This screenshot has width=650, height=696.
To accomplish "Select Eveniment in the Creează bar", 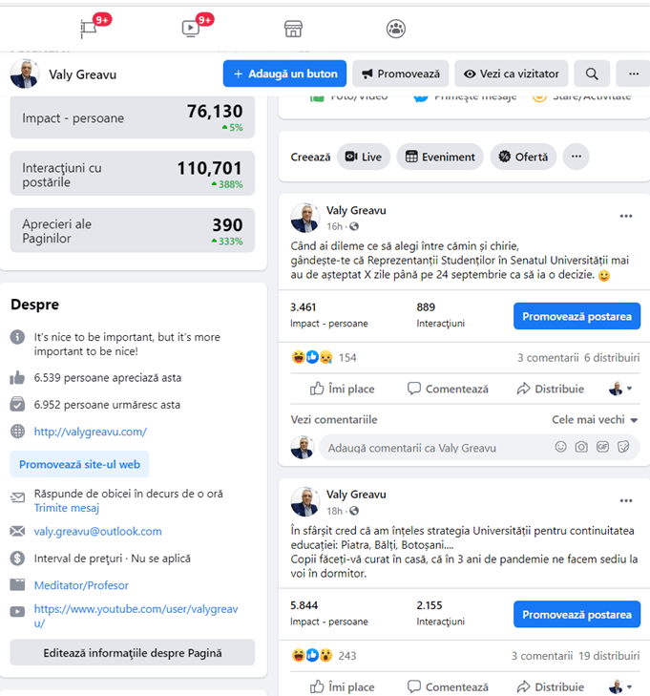I will coord(440,157).
